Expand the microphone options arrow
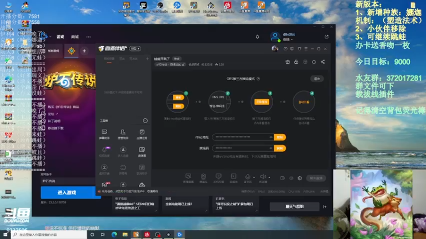 point(254,177)
